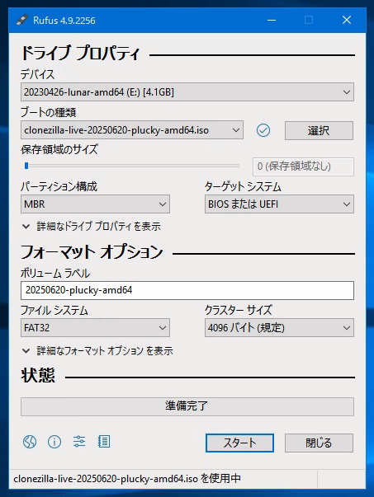
Task: Minimize the Rufus window
Action: (272, 21)
